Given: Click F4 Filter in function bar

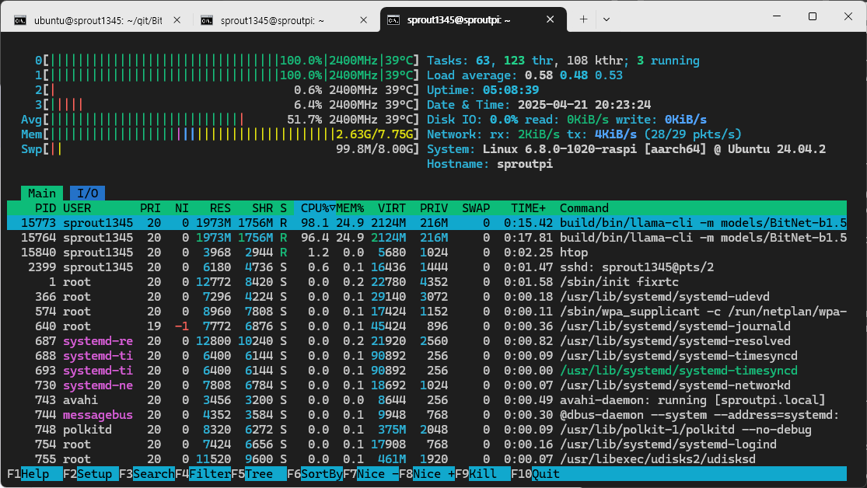Looking at the screenshot, I should coord(203,474).
